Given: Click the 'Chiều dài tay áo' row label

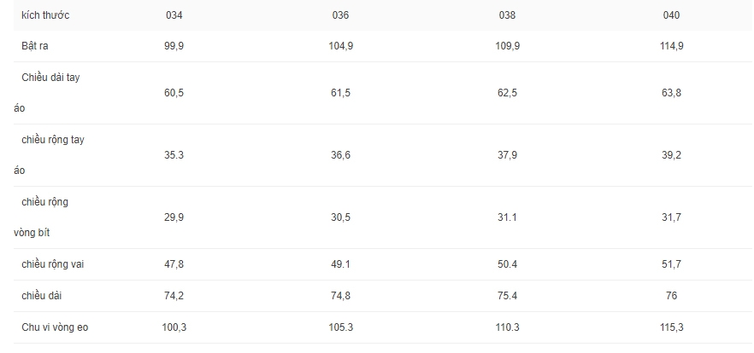Looking at the screenshot, I should (x=47, y=93).
